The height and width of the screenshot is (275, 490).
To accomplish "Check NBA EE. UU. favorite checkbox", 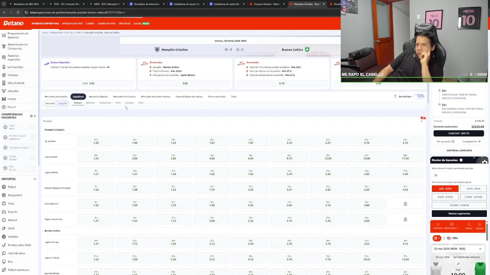I will (x=32, y=168).
